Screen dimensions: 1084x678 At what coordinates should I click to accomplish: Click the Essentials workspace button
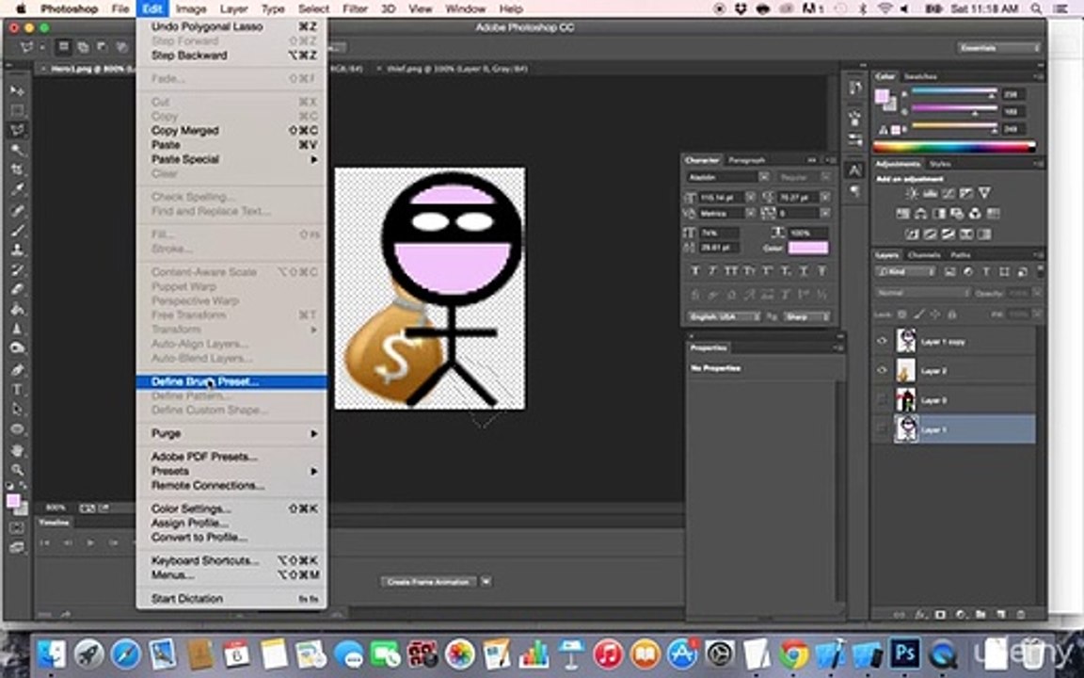(998, 48)
